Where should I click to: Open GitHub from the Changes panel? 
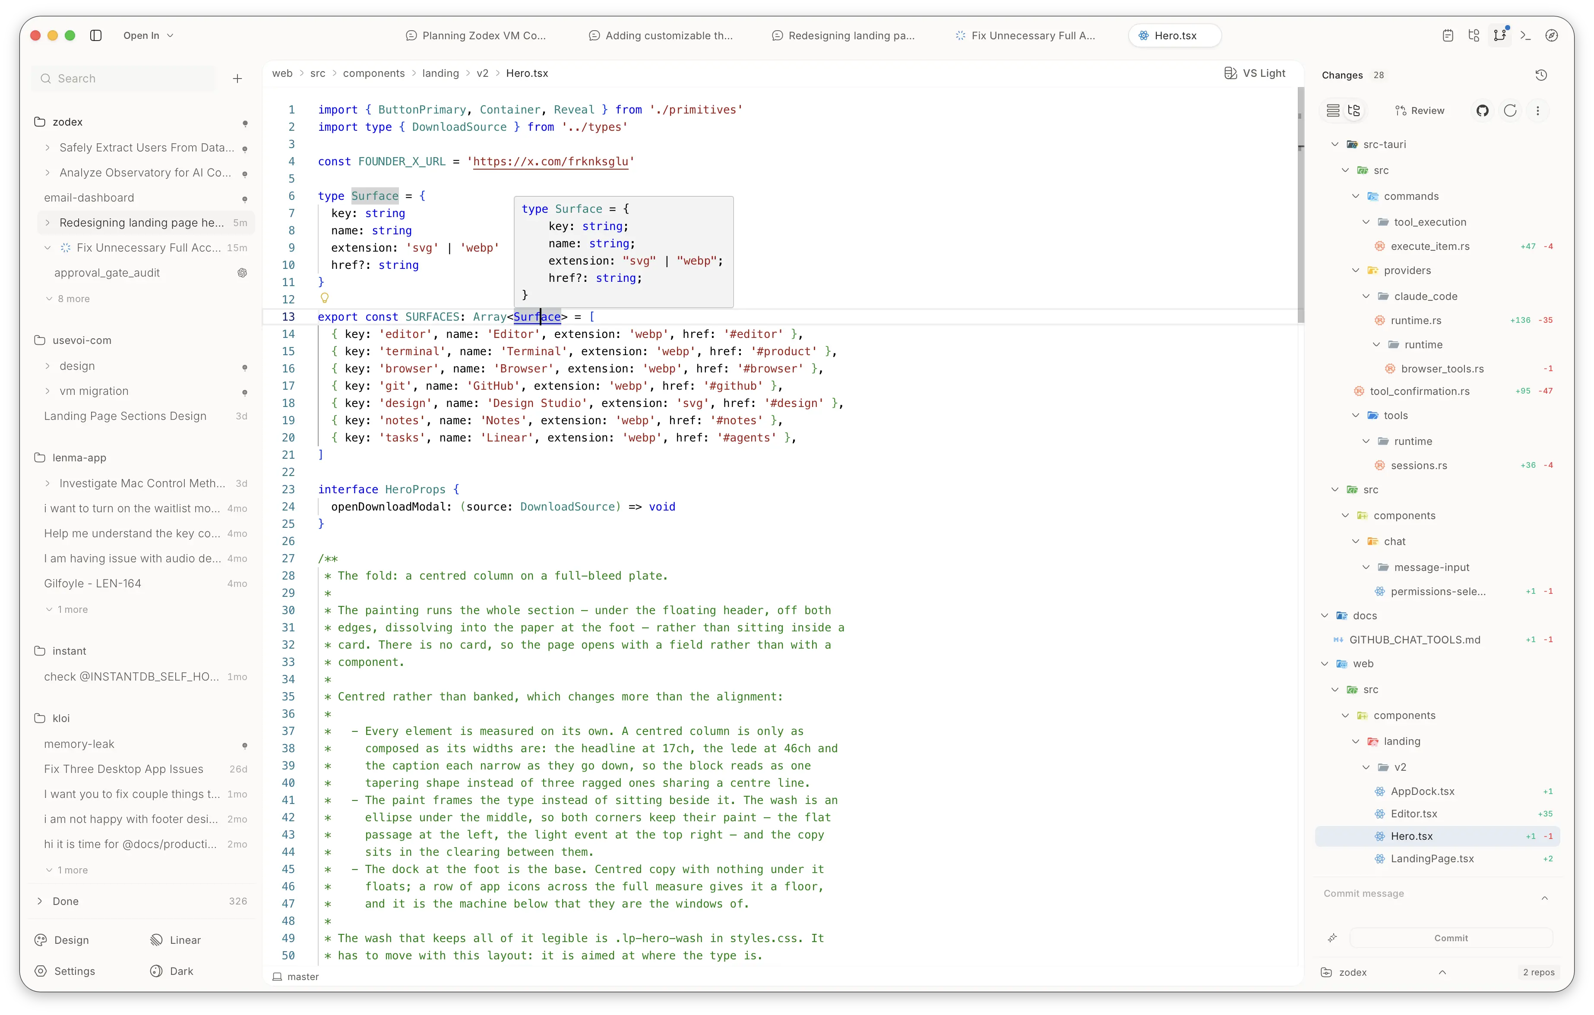point(1483,110)
